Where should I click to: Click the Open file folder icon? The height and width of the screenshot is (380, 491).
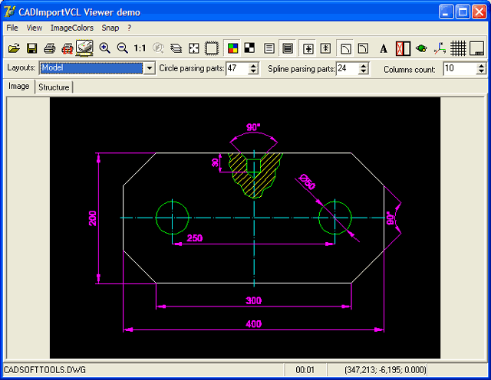click(14, 48)
